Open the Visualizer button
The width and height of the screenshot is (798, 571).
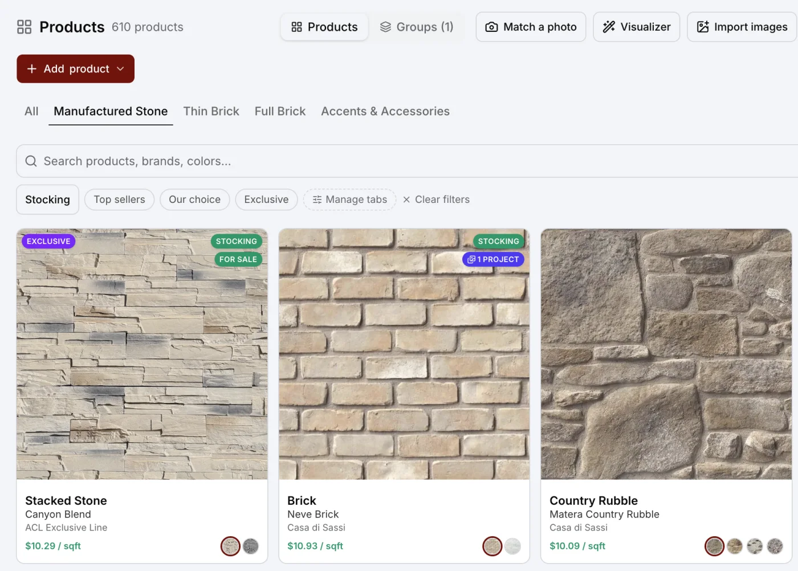[x=636, y=27]
